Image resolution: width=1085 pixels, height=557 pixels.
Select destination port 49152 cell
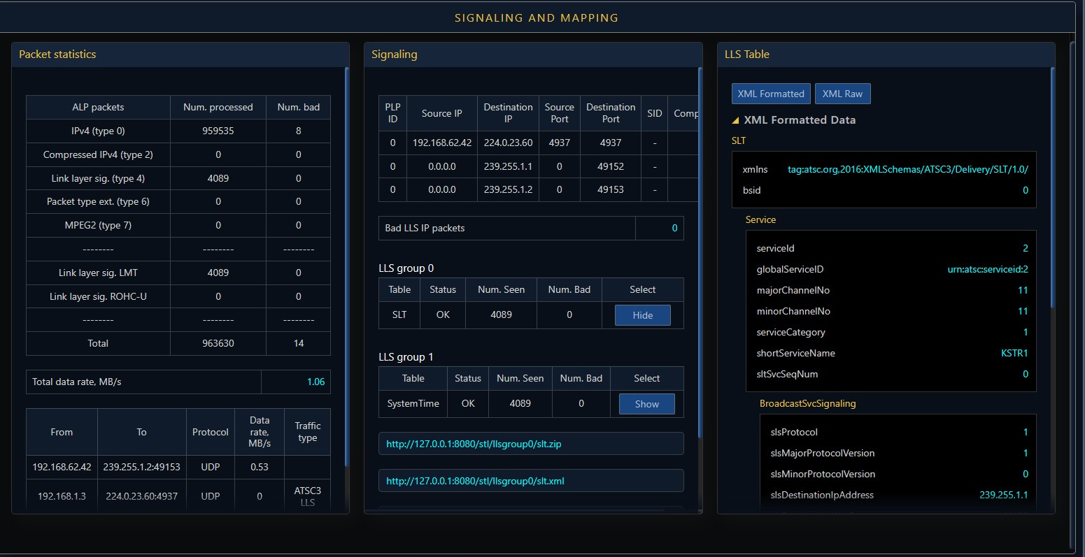[611, 166]
